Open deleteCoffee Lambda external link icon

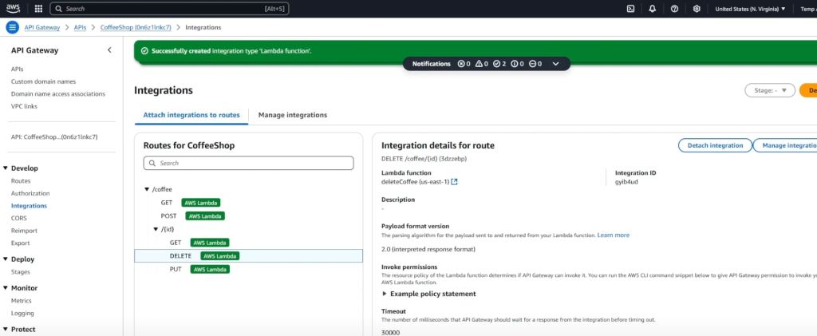coord(454,182)
